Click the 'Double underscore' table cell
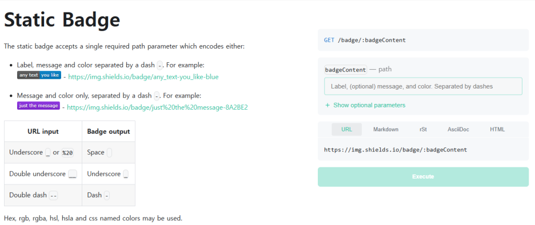The height and width of the screenshot is (225, 535). 43,174
